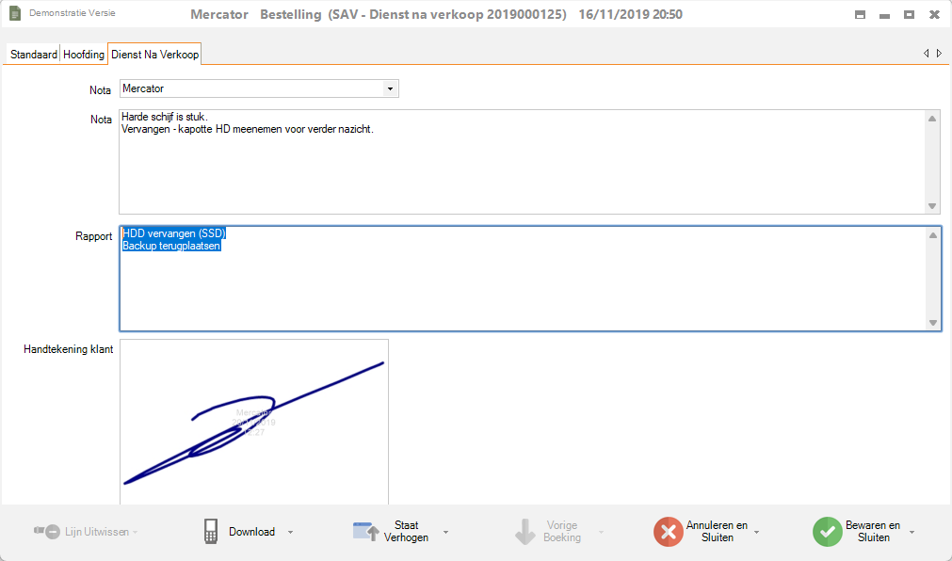Select the Dienst Na Verkoop tab
The image size is (952, 561).
pos(154,55)
